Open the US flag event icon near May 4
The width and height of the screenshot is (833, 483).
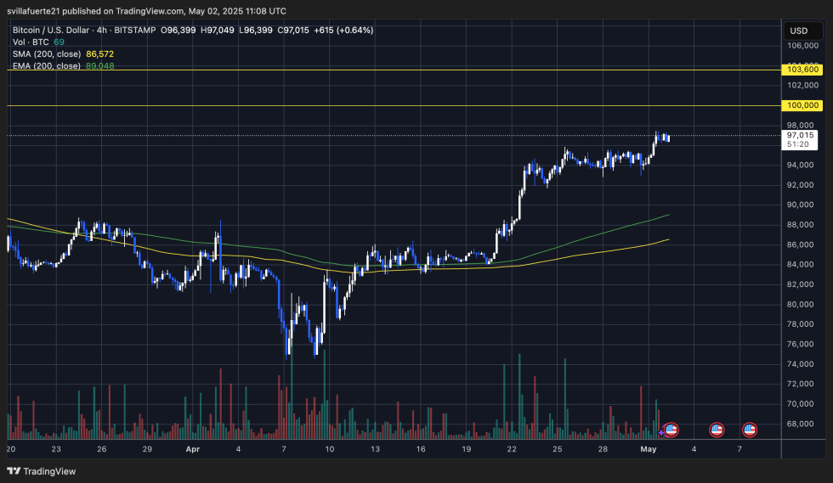[x=717, y=430]
